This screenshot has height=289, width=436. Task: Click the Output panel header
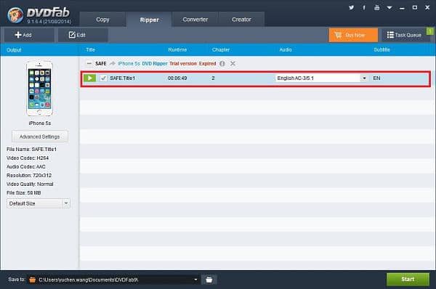click(14, 50)
